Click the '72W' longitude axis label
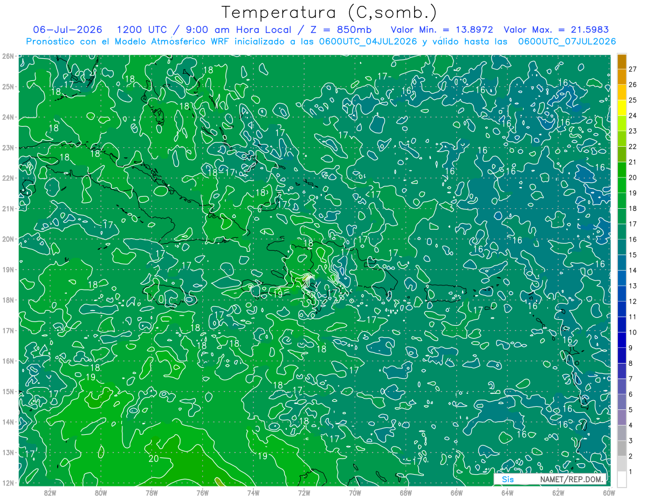This screenshot has width=647, height=500. (x=304, y=492)
